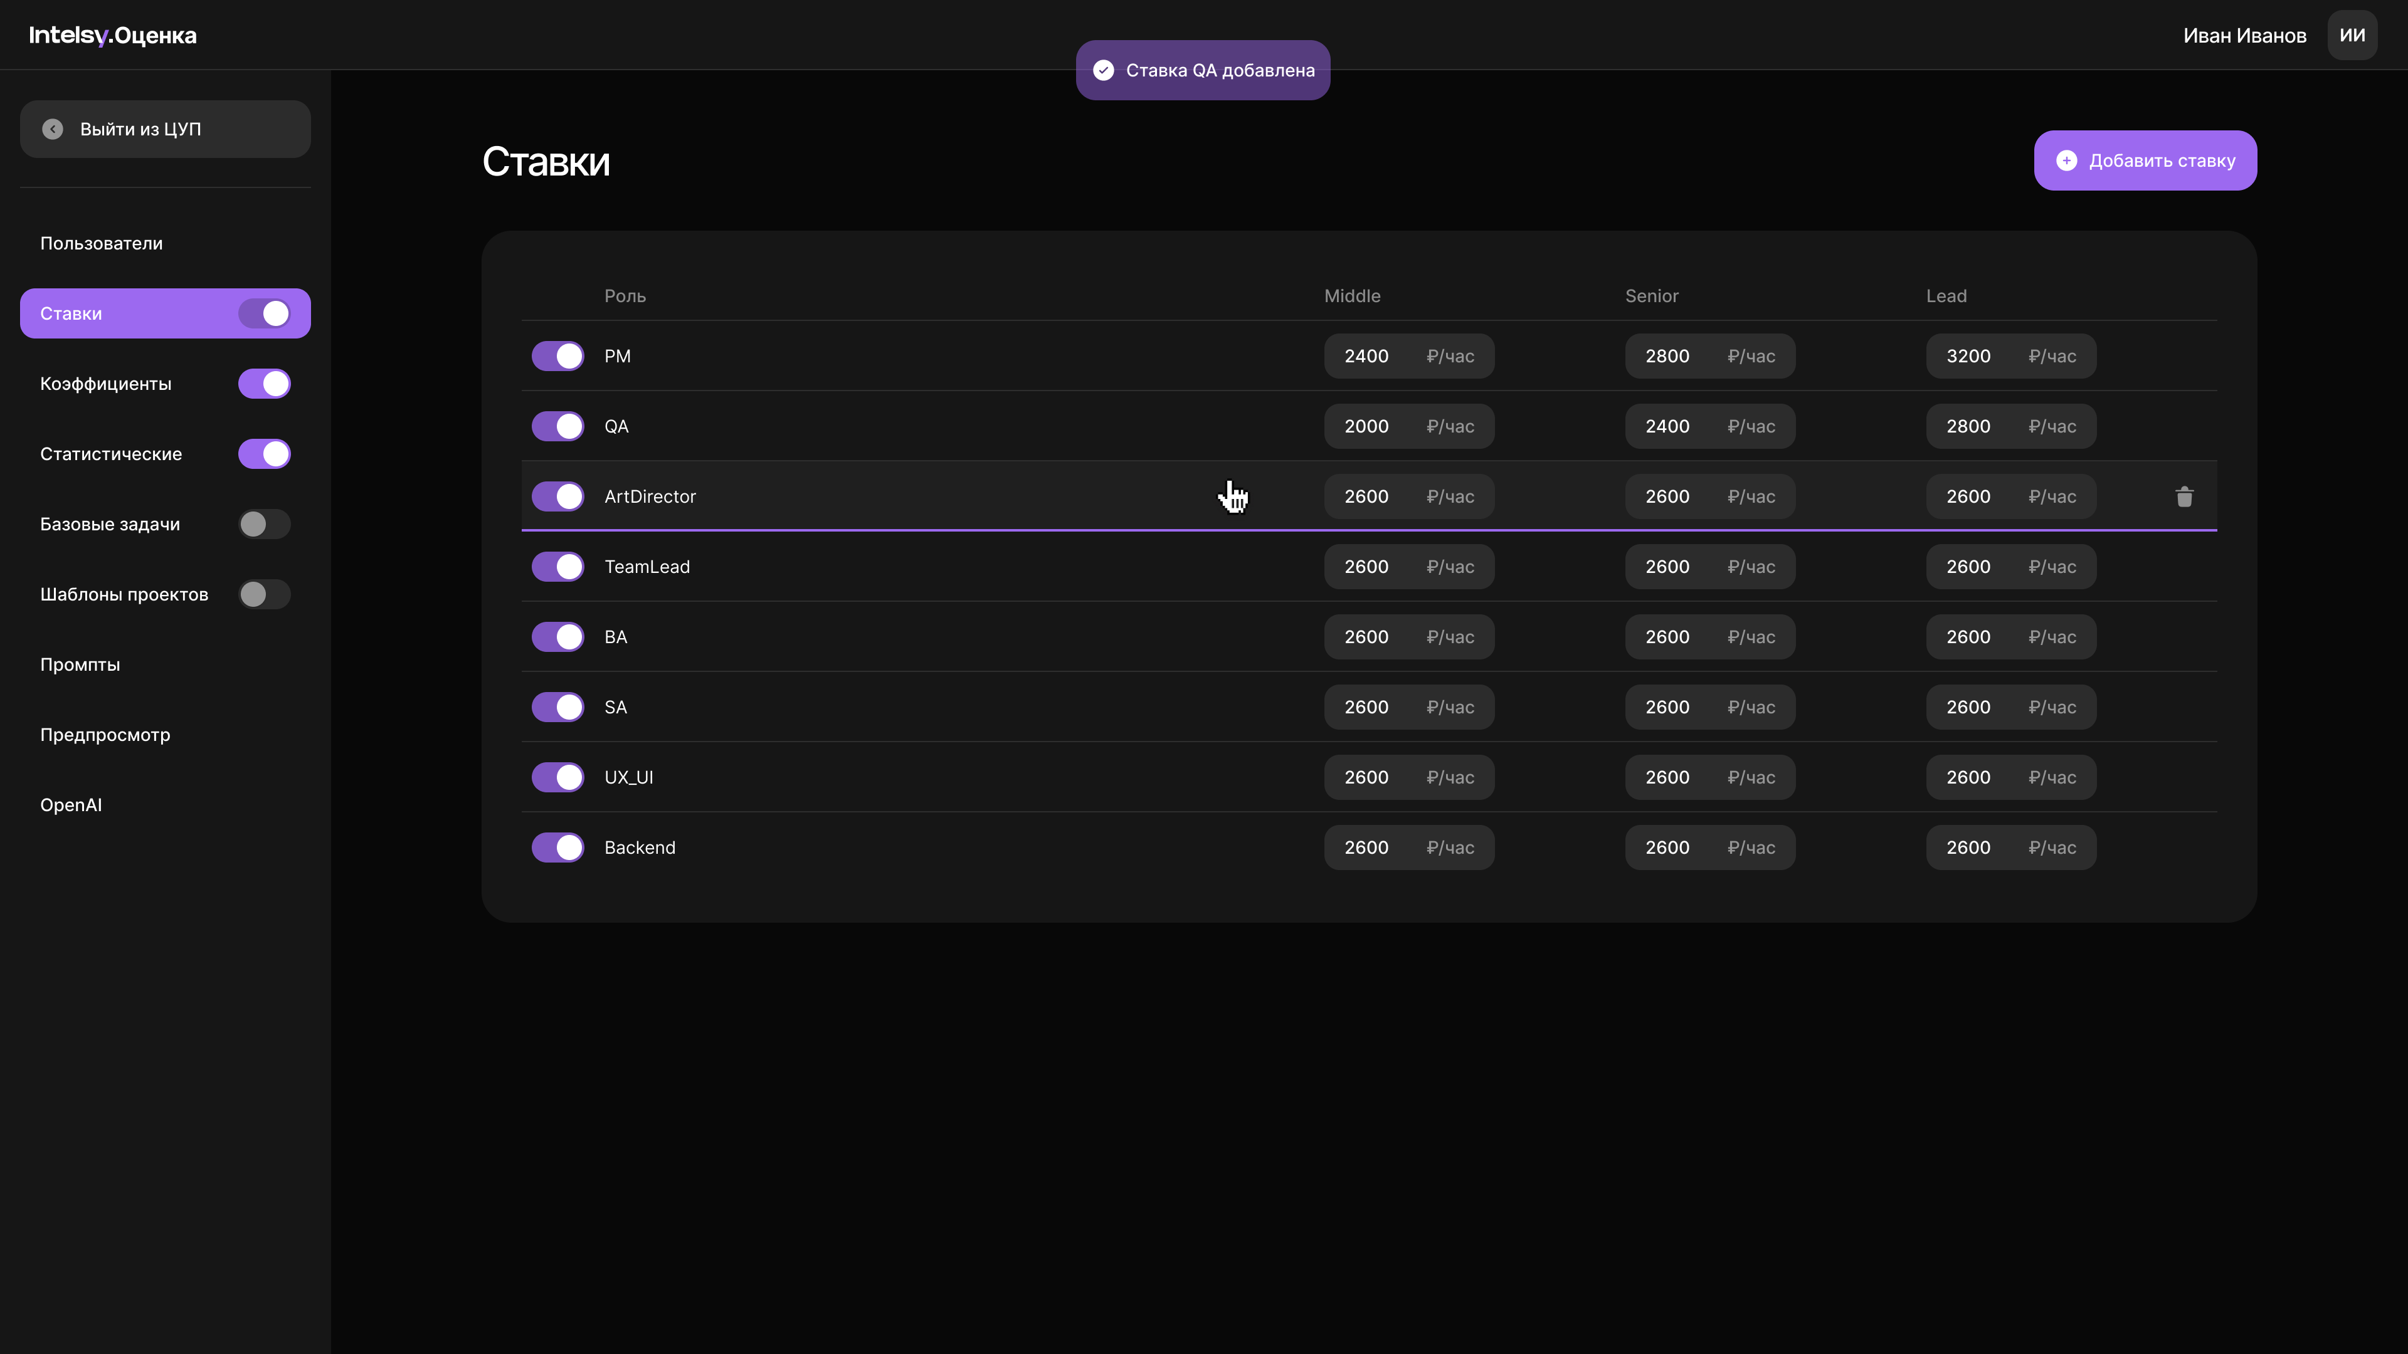
Task: Enable the Базовые задачи sidebar toggle
Action: (x=263, y=524)
